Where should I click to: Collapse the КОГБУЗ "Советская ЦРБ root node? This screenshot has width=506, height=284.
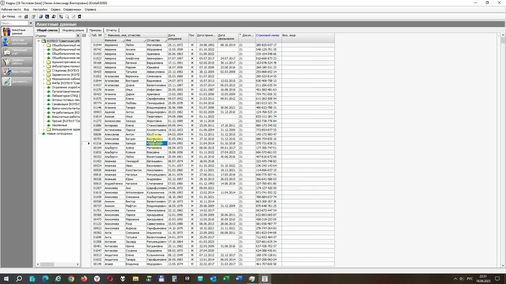click(x=39, y=41)
